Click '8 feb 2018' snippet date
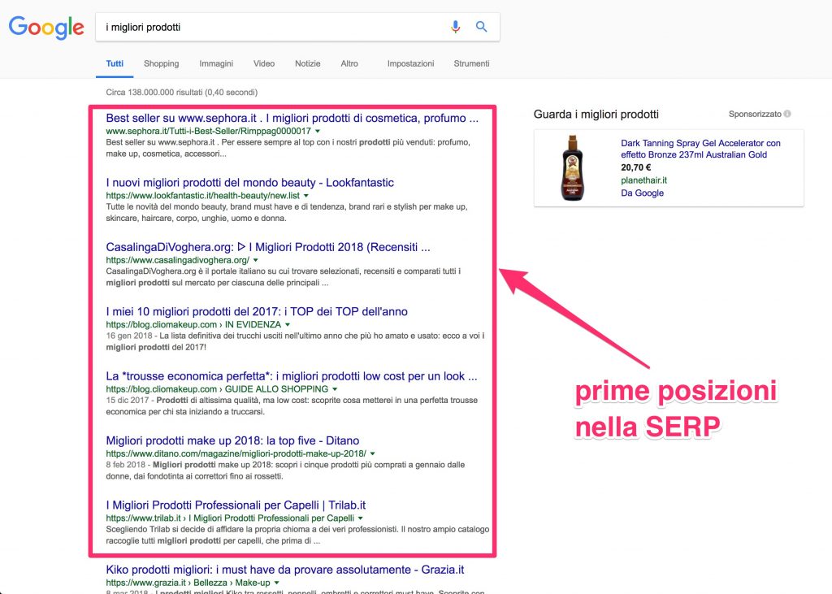 [x=125, y=465]
